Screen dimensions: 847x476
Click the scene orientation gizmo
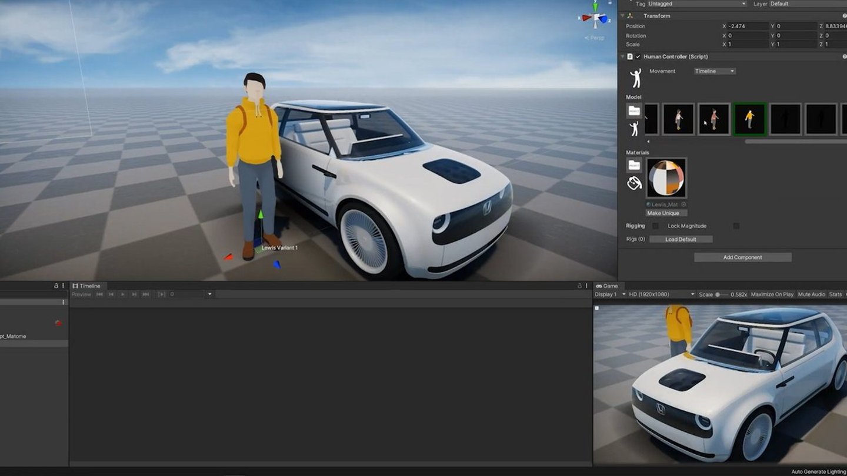click(x=595, y=16)
